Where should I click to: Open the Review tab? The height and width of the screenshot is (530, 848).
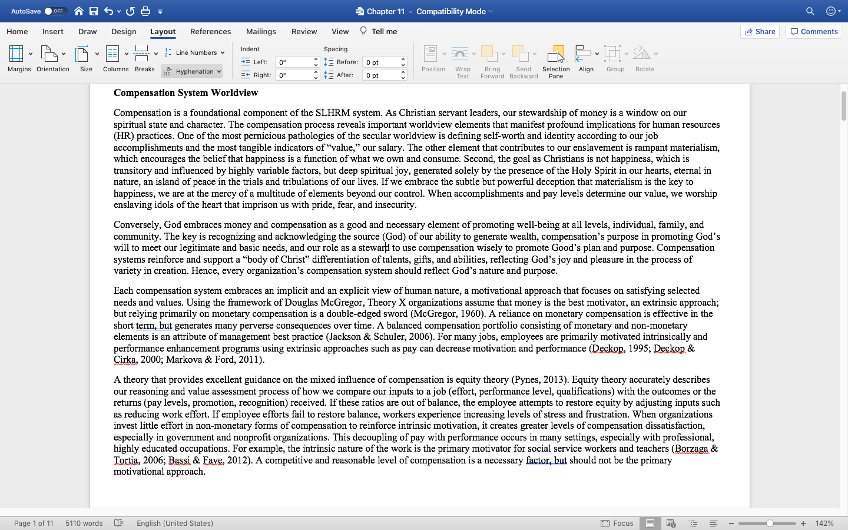pos(304,32)
